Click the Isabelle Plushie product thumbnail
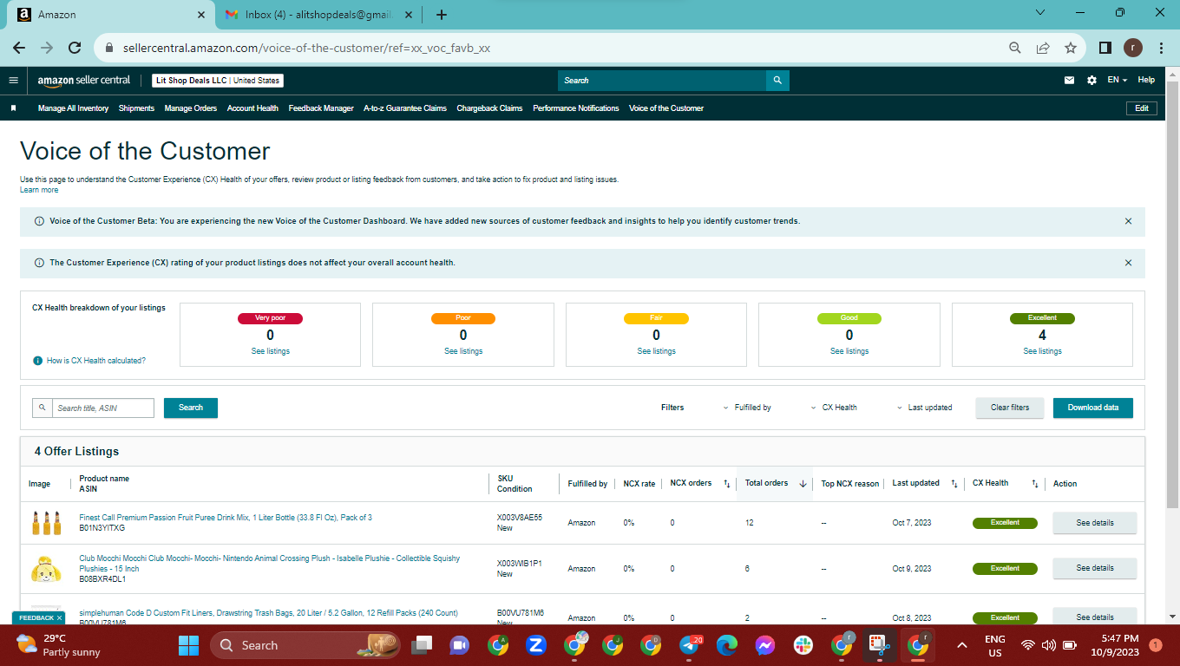 pos(46,568)
